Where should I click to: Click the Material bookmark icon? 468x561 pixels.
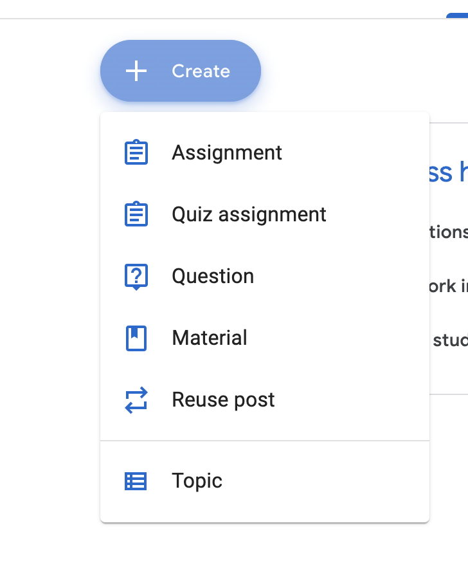coord(136,338)
